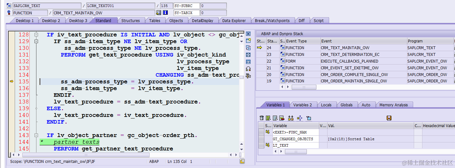Click the second list icon in Variables toolbar

click(x=275, y=118)
